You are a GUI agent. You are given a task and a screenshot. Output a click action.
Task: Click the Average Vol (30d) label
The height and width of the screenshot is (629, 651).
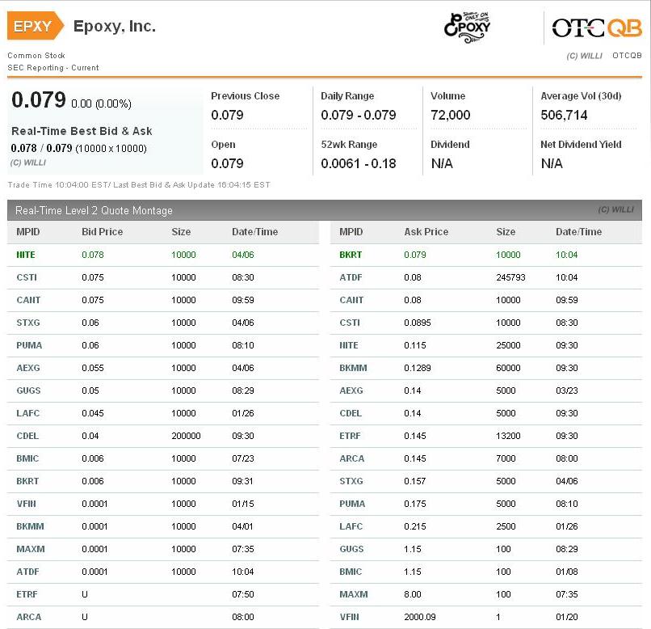[x=581, y=96]
